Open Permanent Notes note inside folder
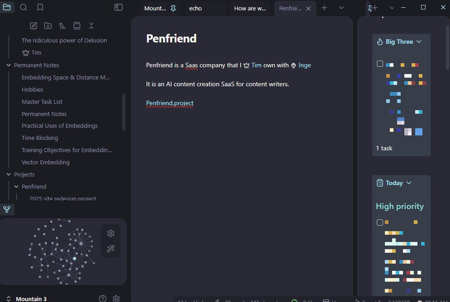Image resolution: width=450 pixels, height=302 pixels. tap(44, 114)
